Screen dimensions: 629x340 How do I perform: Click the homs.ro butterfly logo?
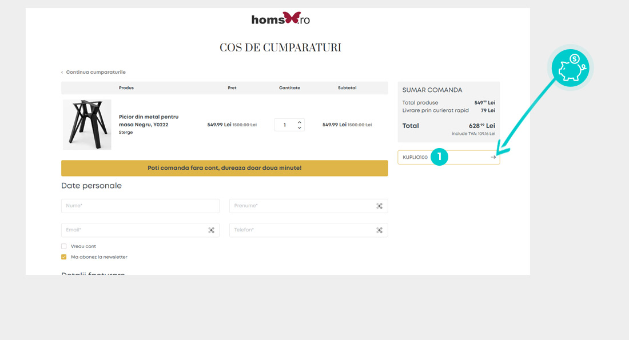(x=281, y=19)
